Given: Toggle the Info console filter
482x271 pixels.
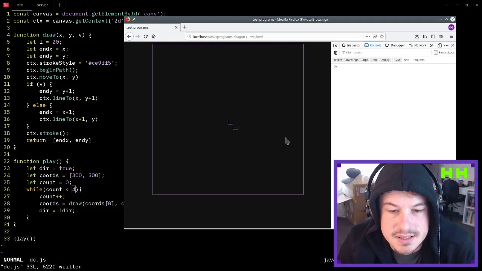Looking at the screenshot, I should pyautogui.click(x=374, y=59).
